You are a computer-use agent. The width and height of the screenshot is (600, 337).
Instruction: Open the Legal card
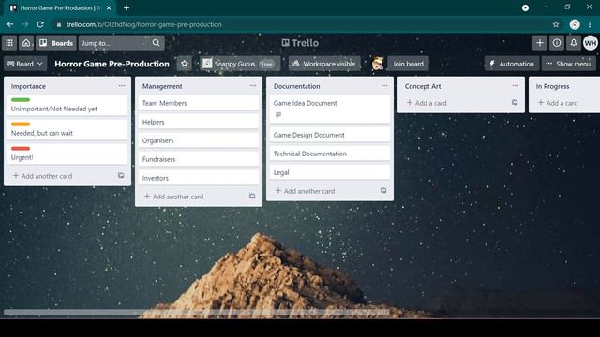(x=330, y=172)
